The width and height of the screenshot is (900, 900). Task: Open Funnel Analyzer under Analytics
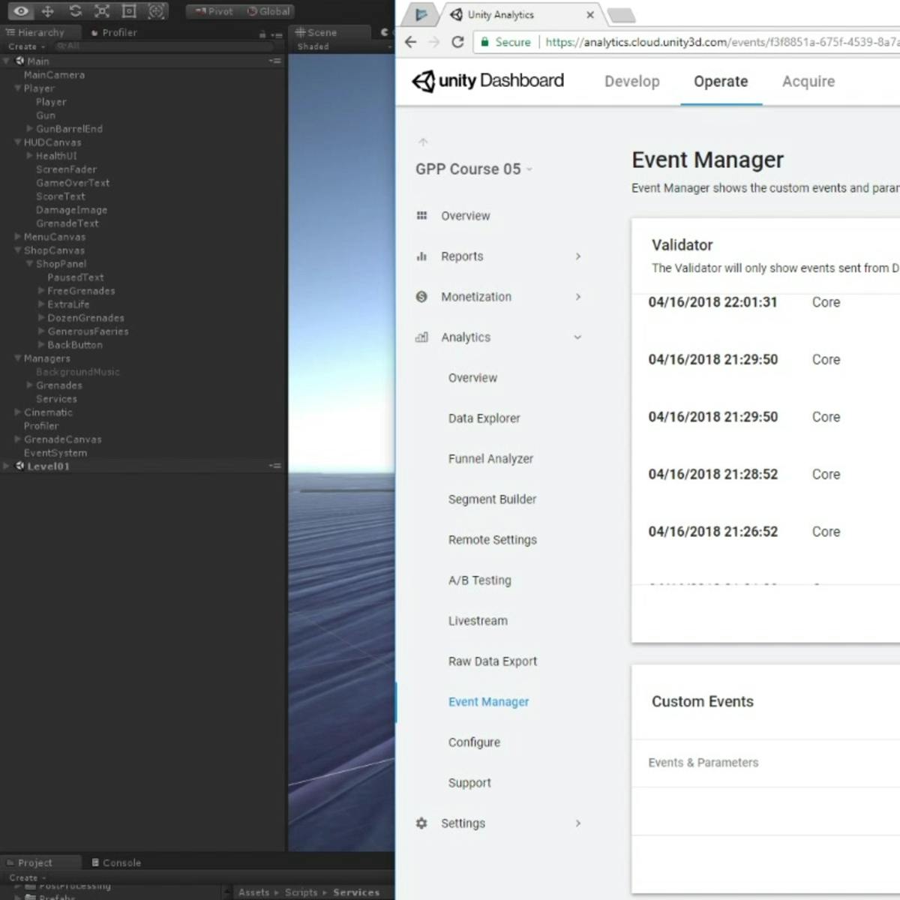coord(491,459)
